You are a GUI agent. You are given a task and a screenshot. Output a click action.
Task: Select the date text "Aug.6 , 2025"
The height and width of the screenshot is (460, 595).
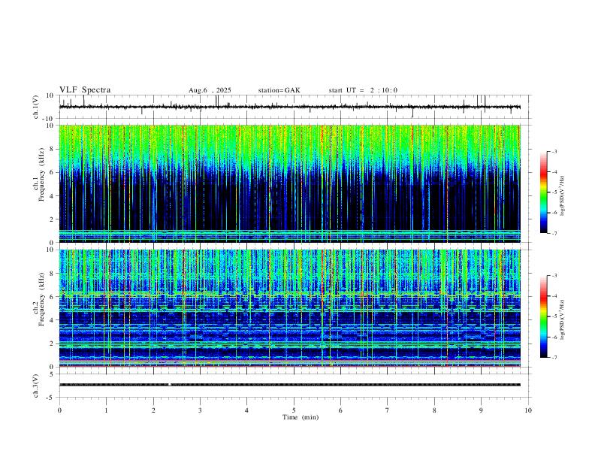pos(210,90)
